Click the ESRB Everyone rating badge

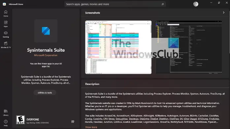click(x=20, y=120)
